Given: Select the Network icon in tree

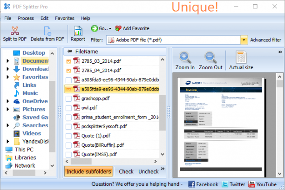Looking at the screenshot, I should [9, 166].
